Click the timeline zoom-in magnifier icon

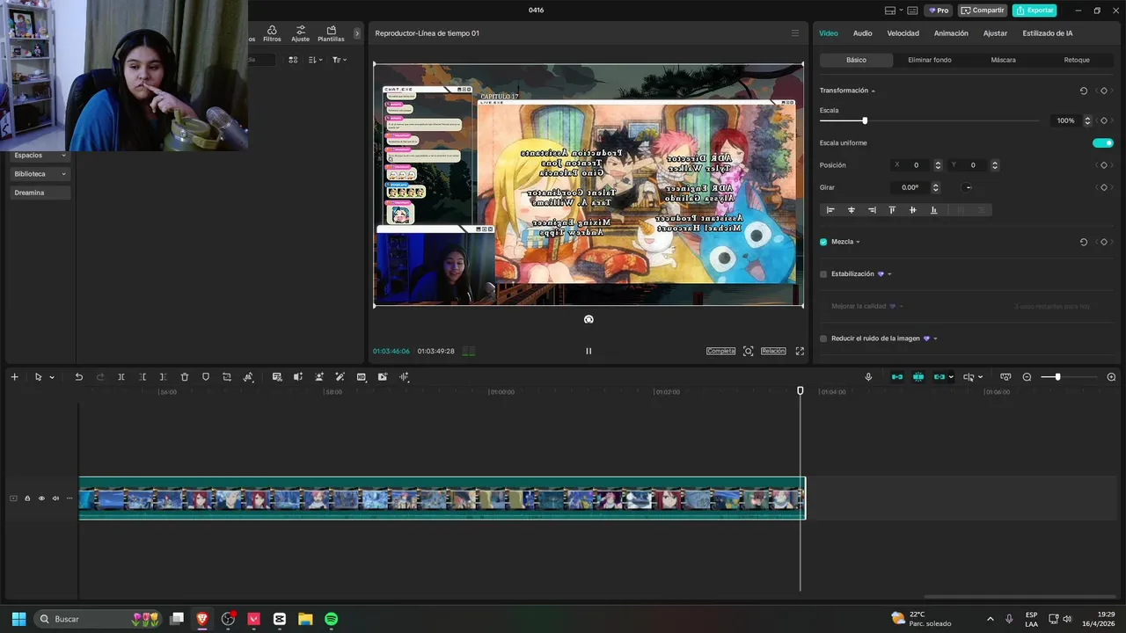pyautogui.click(x=1111, y=377)
